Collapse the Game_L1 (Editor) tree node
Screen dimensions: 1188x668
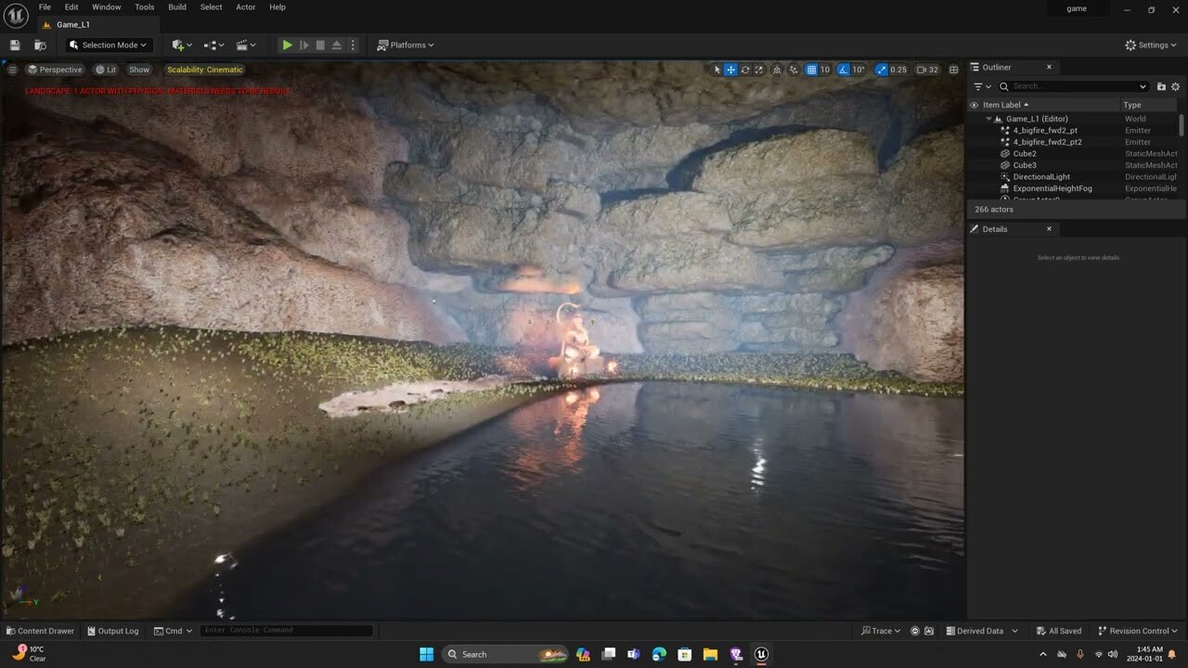coord(988,119)
